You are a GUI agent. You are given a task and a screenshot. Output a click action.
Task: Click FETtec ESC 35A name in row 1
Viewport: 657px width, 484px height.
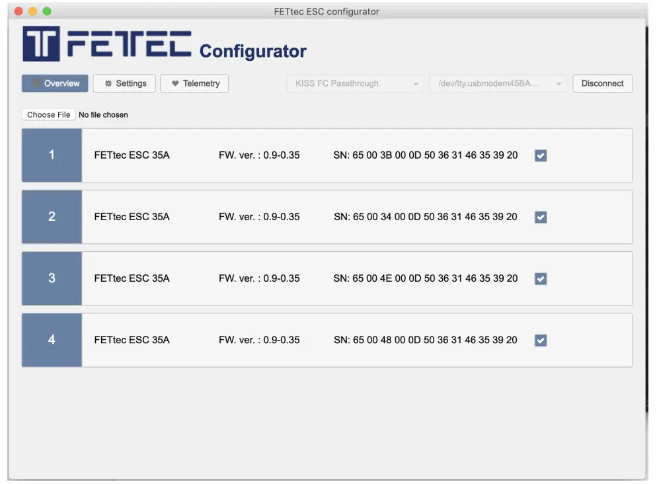click(132, 155)
